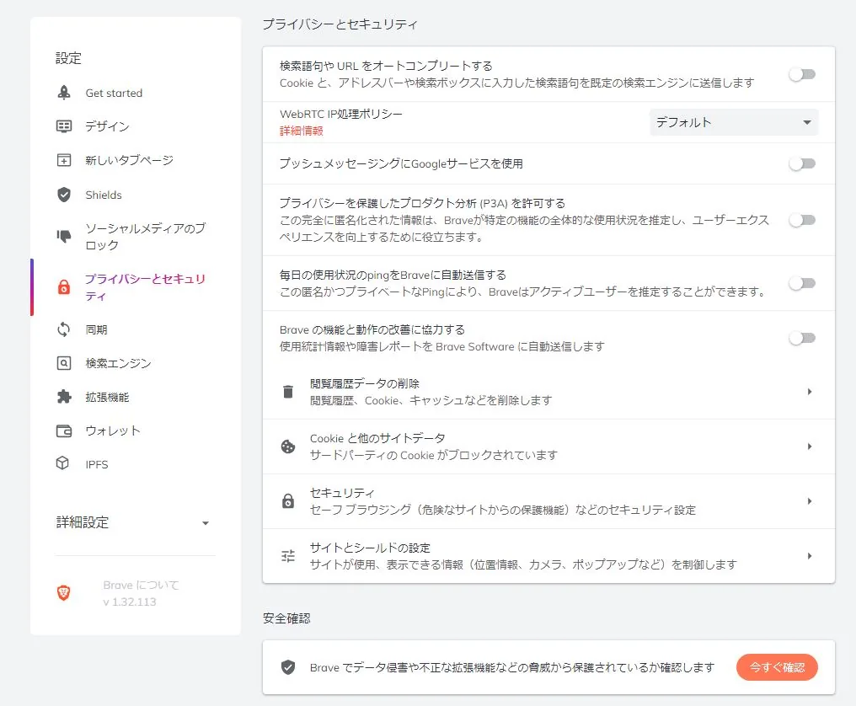Select the IPFS cube icon

tap(62, 464)
